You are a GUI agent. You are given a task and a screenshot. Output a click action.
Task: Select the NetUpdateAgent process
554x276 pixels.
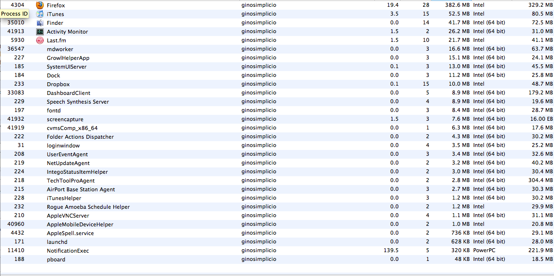point(277,163)
